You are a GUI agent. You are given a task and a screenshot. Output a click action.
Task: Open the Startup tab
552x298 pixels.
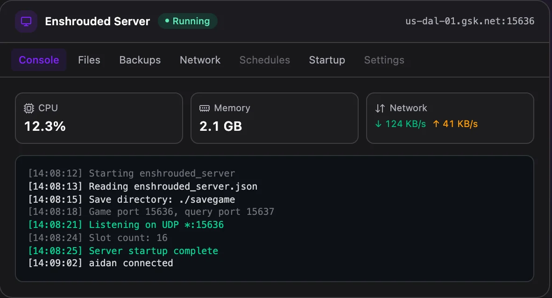click(x=327, y=60)
